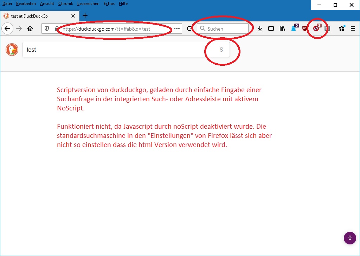Open the Bearbeiten menu
360x256 pixels.
26,4
